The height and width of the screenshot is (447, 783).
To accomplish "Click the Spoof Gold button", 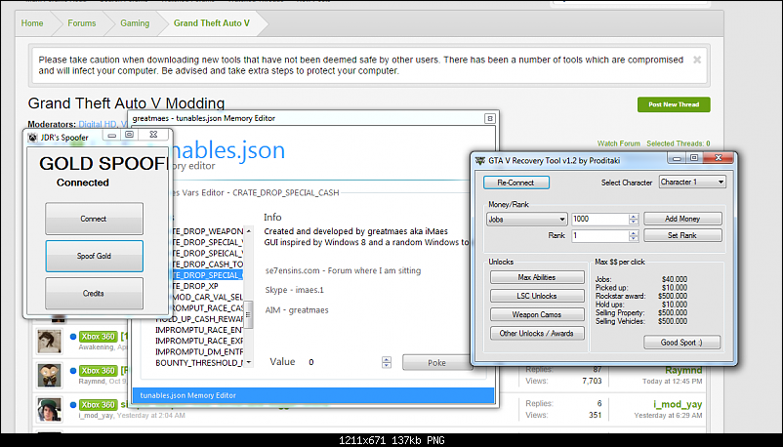I will (x=94, y=256).
